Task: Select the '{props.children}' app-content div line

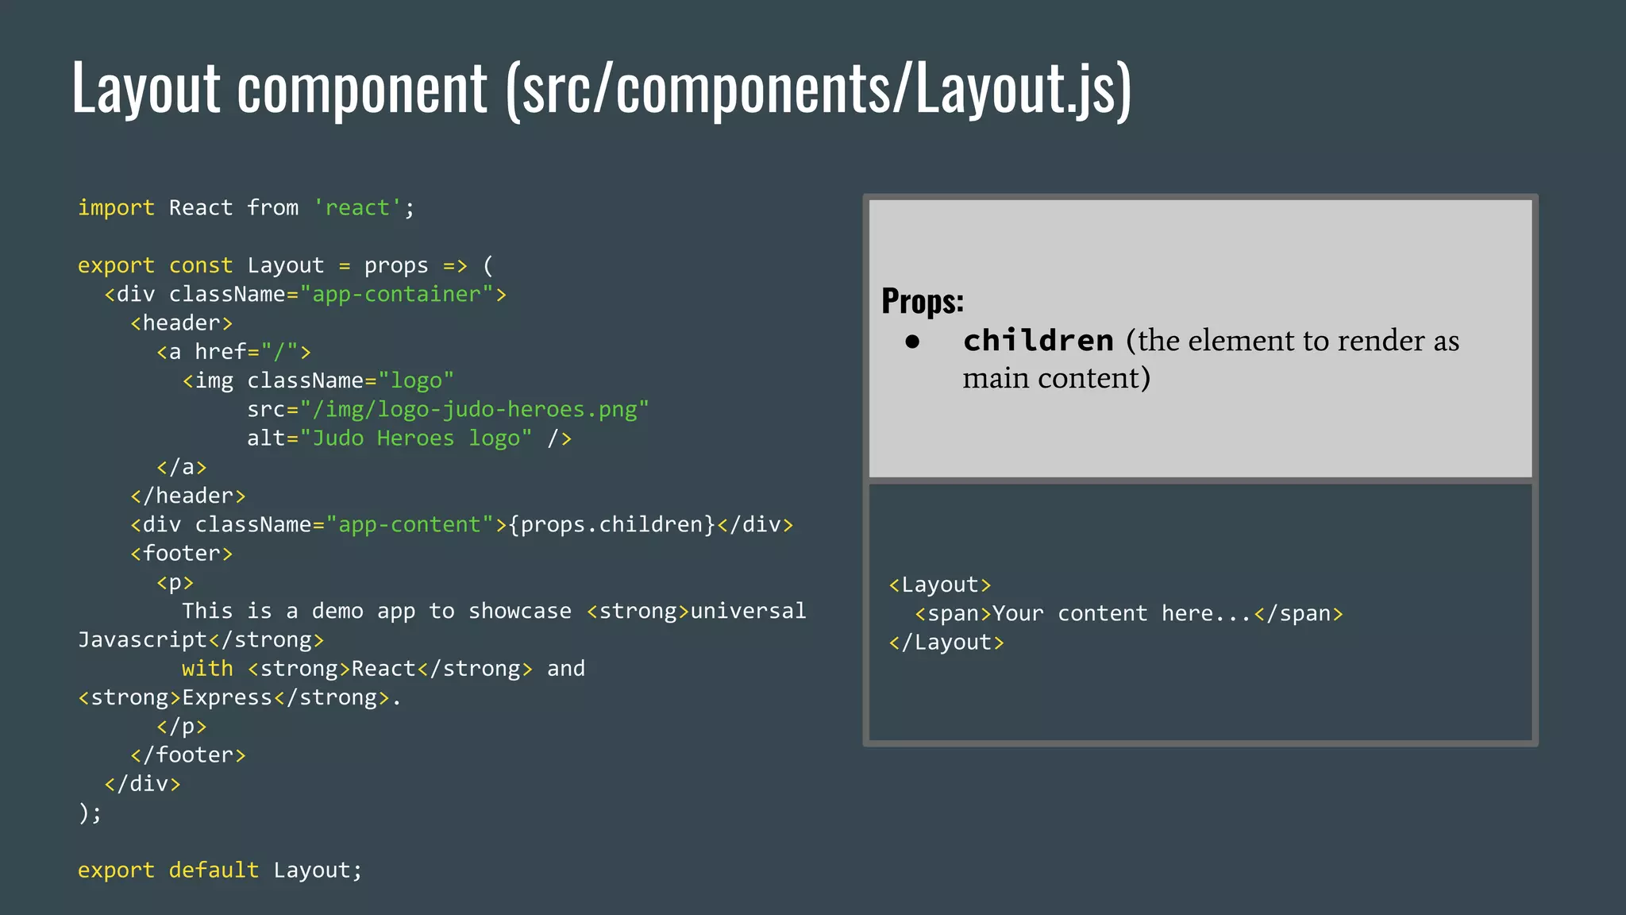Action: point(461,525)
